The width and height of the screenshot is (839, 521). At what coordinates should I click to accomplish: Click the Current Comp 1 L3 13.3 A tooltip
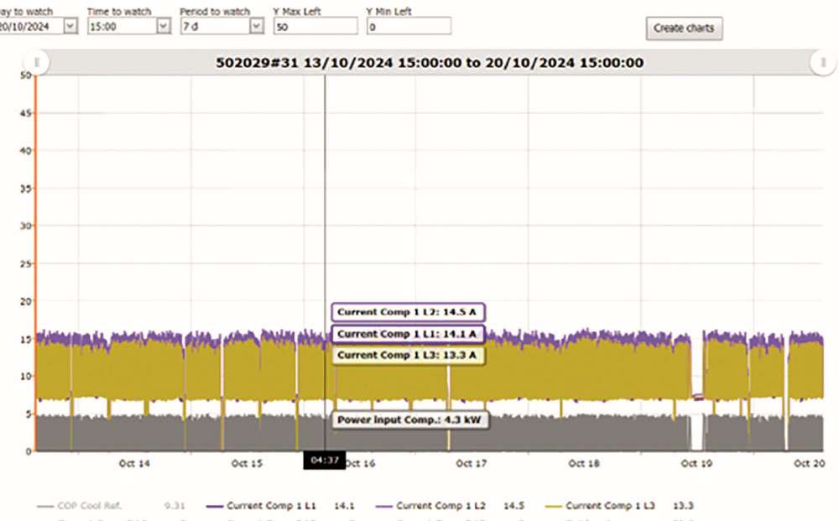(408, 356)
